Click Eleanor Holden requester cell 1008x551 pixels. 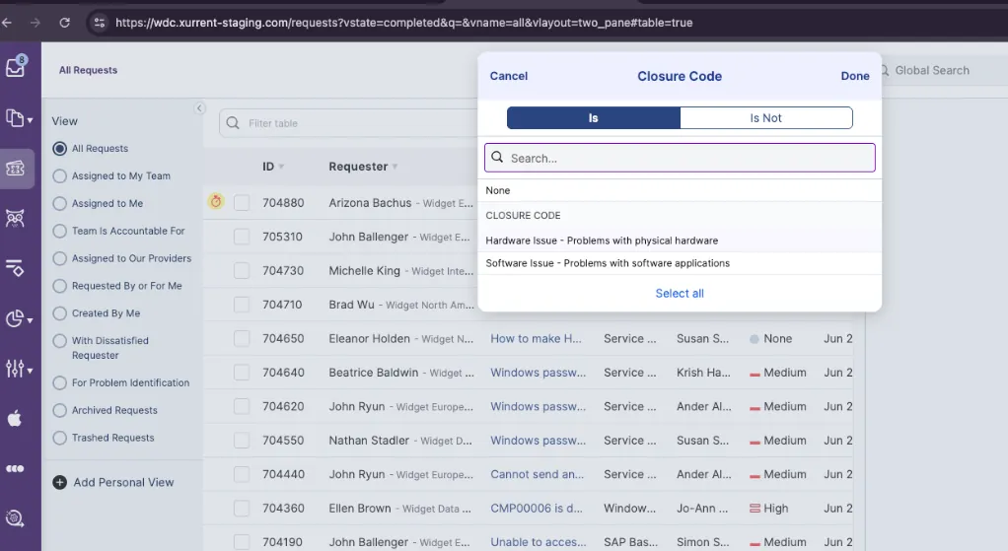[400, 338]
